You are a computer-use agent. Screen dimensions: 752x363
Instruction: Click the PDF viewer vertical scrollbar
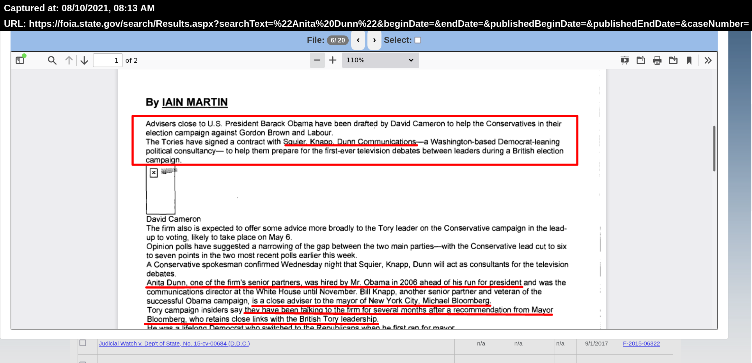pyautogui.click(x=714, y=148)
